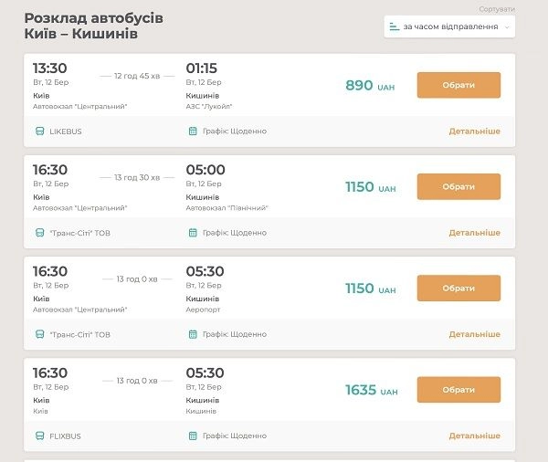Click the bus icon next to LIKEBUS
This screenshot has width=548, height=462.
coord(40,131)
